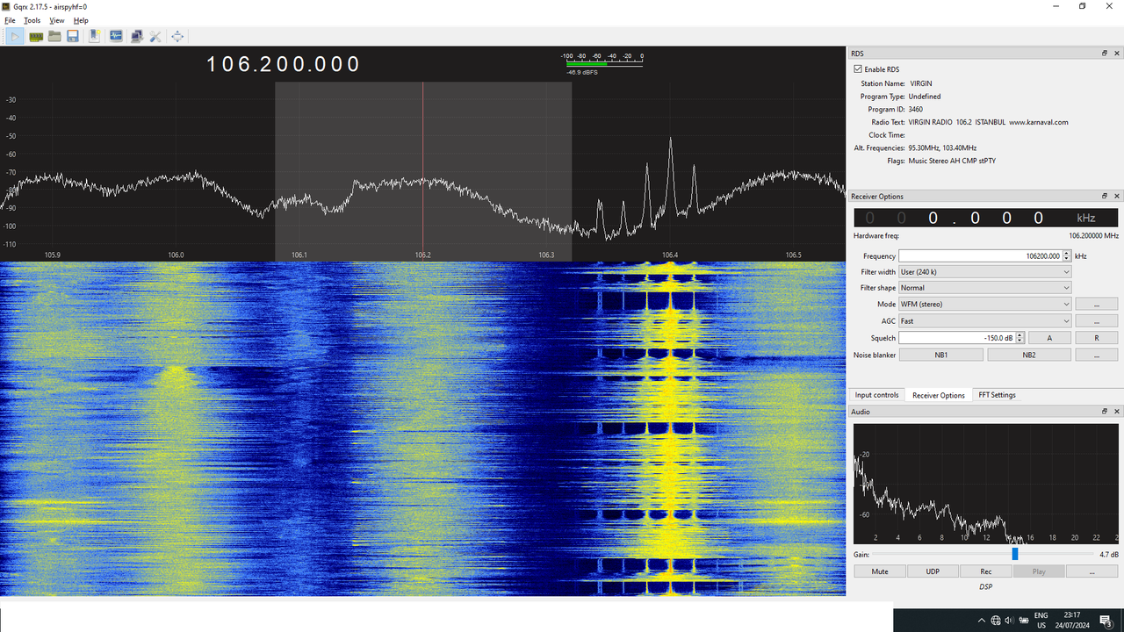Undock the RDS panel float icon
Image resolution: width=1124 pixels, height=632 pixels.
point(1105,54)
